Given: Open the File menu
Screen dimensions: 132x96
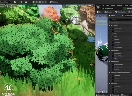Looking at the screenshot, I should (x=103, y=5).
